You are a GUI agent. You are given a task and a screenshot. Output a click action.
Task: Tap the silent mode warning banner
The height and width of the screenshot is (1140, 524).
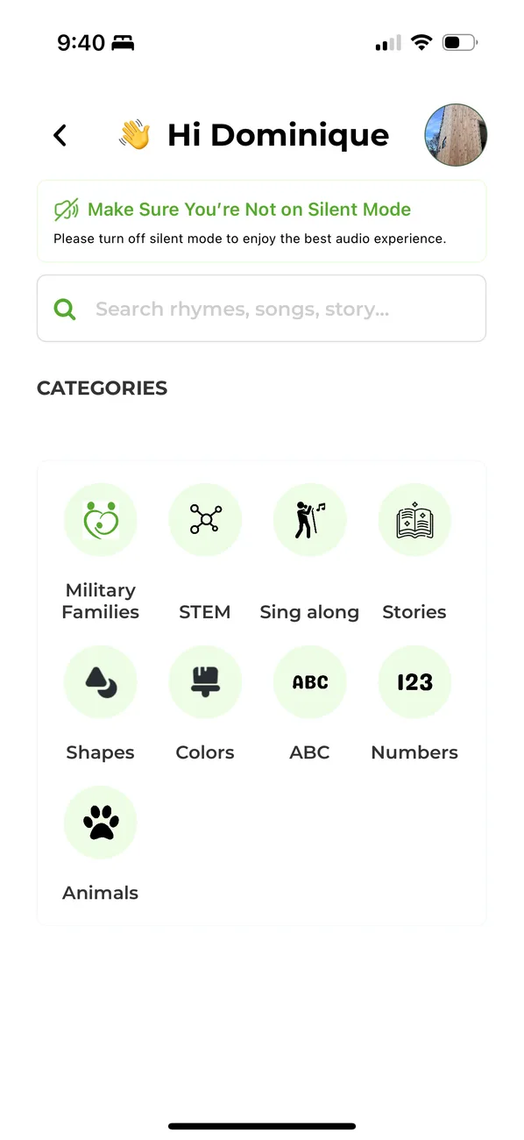(x=261, y=221)
